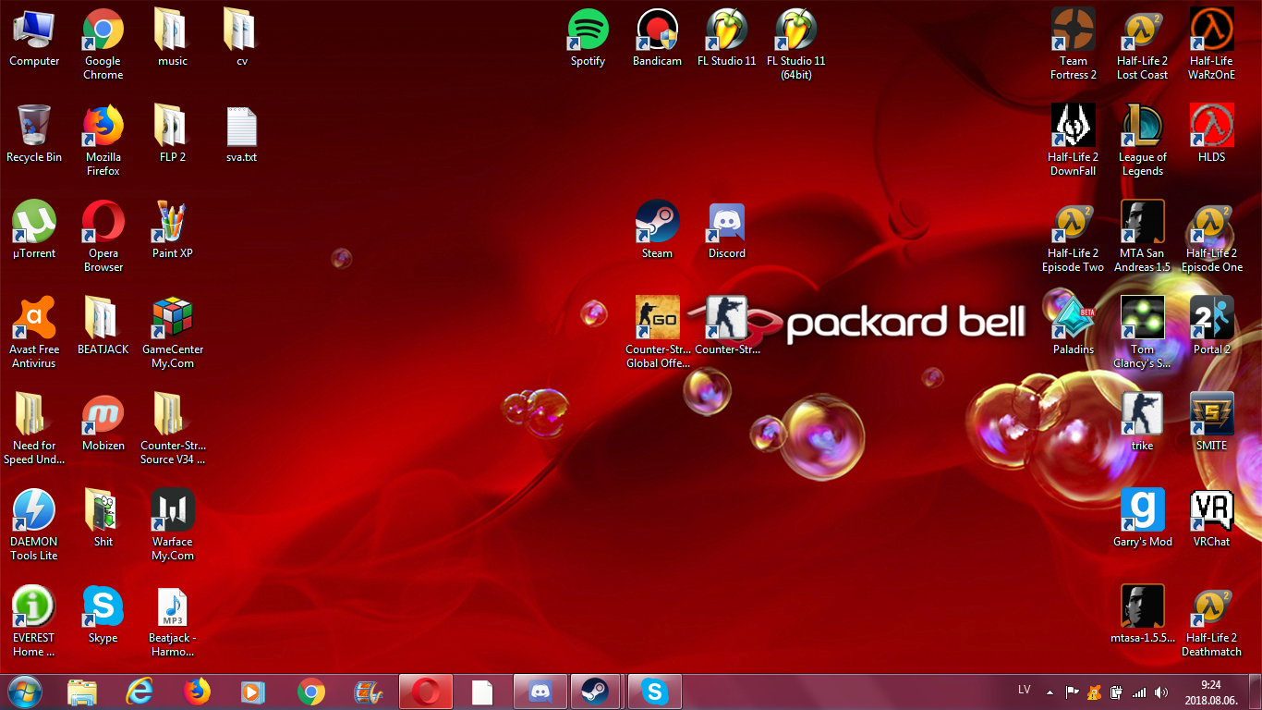Select the Google Chrome desktop shortcut
Image resolution: width=1262 pixels, height=710 pixels.
coord(103,44)
